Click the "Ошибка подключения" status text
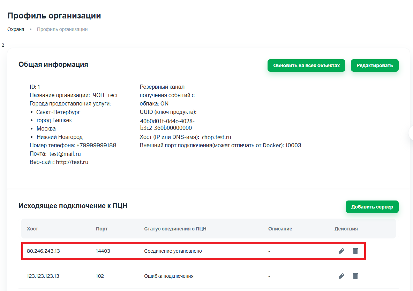The height and width of the screenshot is (291, 413). coord(169,276)
